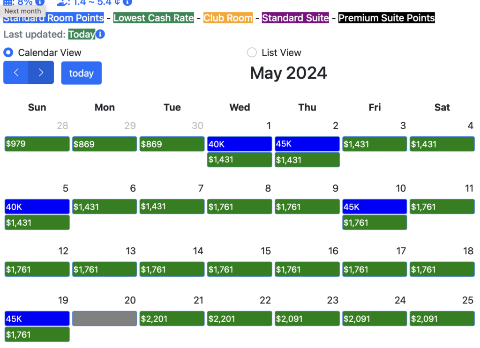
Task: Advance to next month via right chevron
Action: tap(41, 73)
